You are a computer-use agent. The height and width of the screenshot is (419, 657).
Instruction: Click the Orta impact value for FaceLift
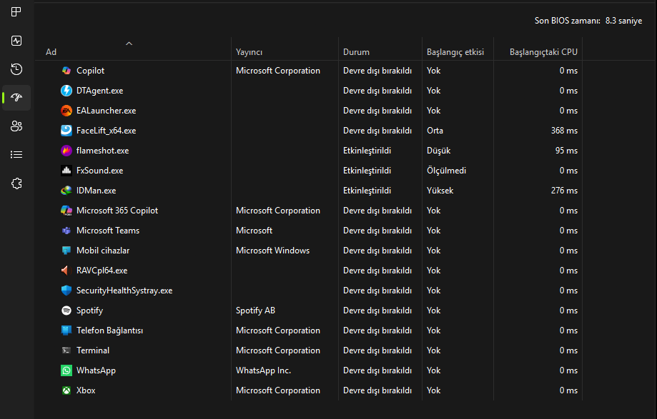435,131
